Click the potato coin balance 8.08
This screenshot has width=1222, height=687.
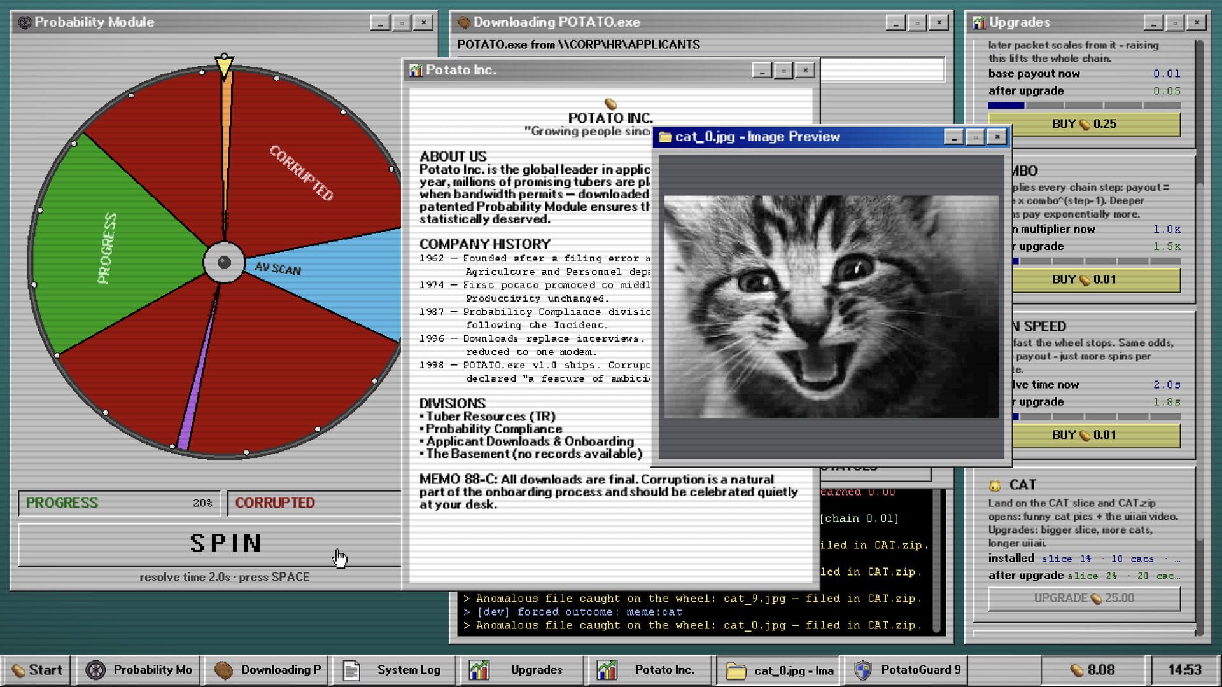(1092, 670)
